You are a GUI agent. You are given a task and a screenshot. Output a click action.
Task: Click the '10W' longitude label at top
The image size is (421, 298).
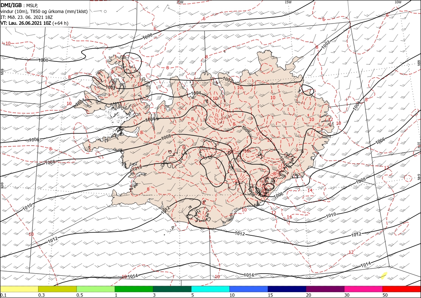point(398,2)
